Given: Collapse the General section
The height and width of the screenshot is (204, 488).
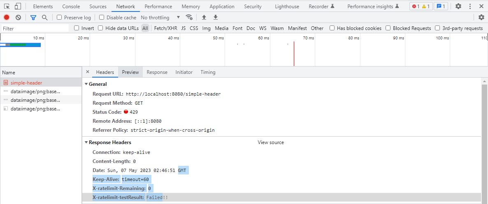Looking at the screenshot, I should point(86,84).
